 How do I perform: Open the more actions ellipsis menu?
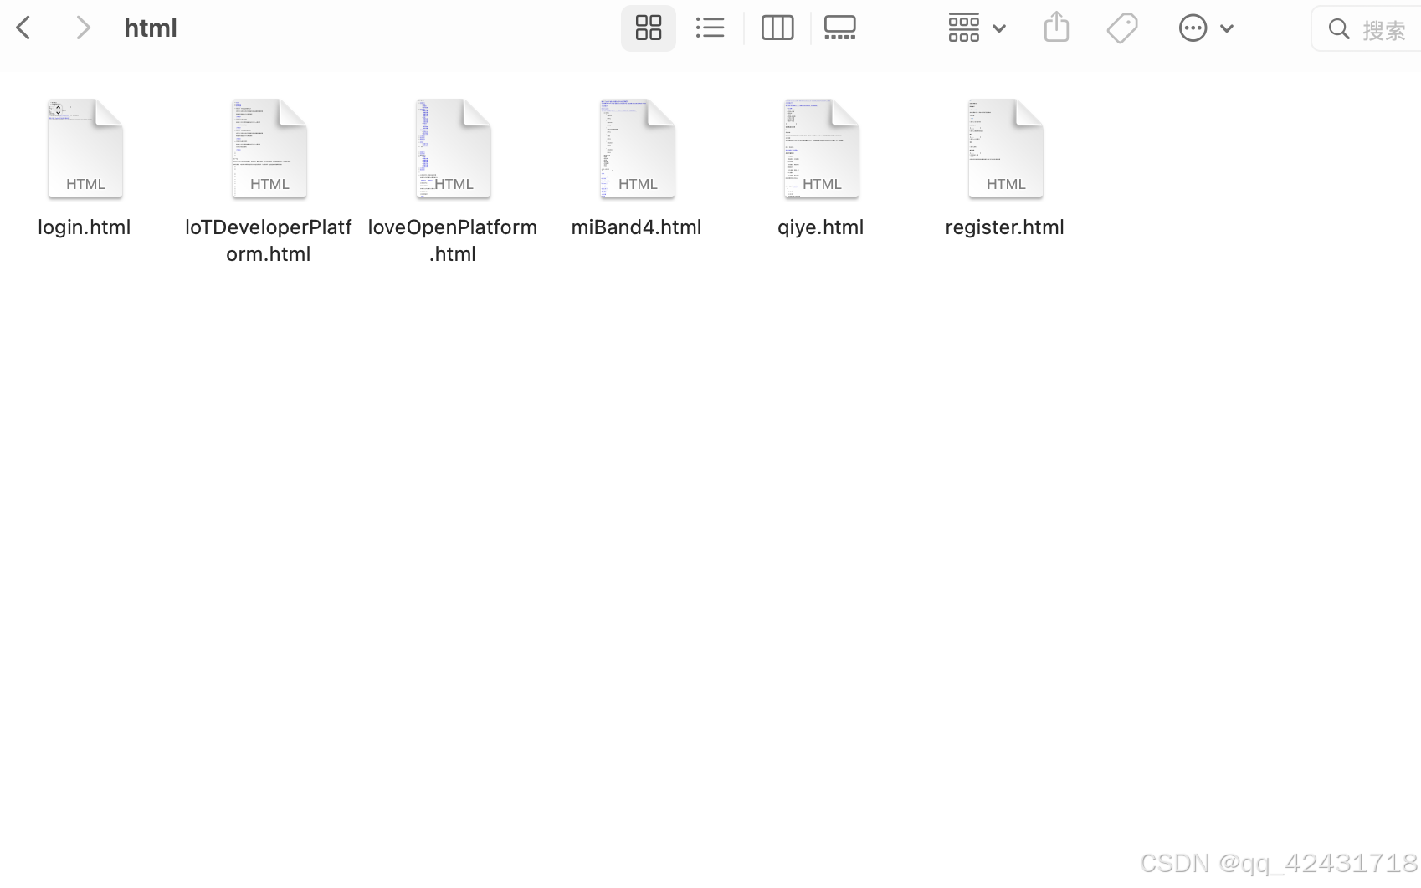[1206, 28]
